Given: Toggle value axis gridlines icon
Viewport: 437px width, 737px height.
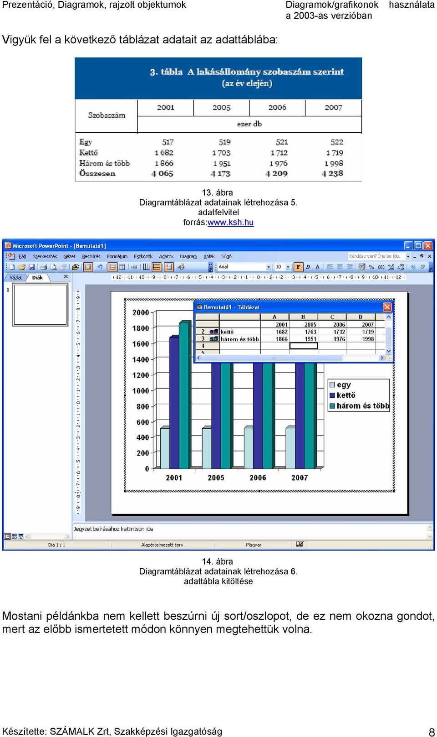Looking at the screenshot, I should [156, 267].
